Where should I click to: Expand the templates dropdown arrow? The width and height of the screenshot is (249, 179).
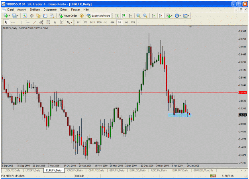pyautogui.click(x=188, y=16)
